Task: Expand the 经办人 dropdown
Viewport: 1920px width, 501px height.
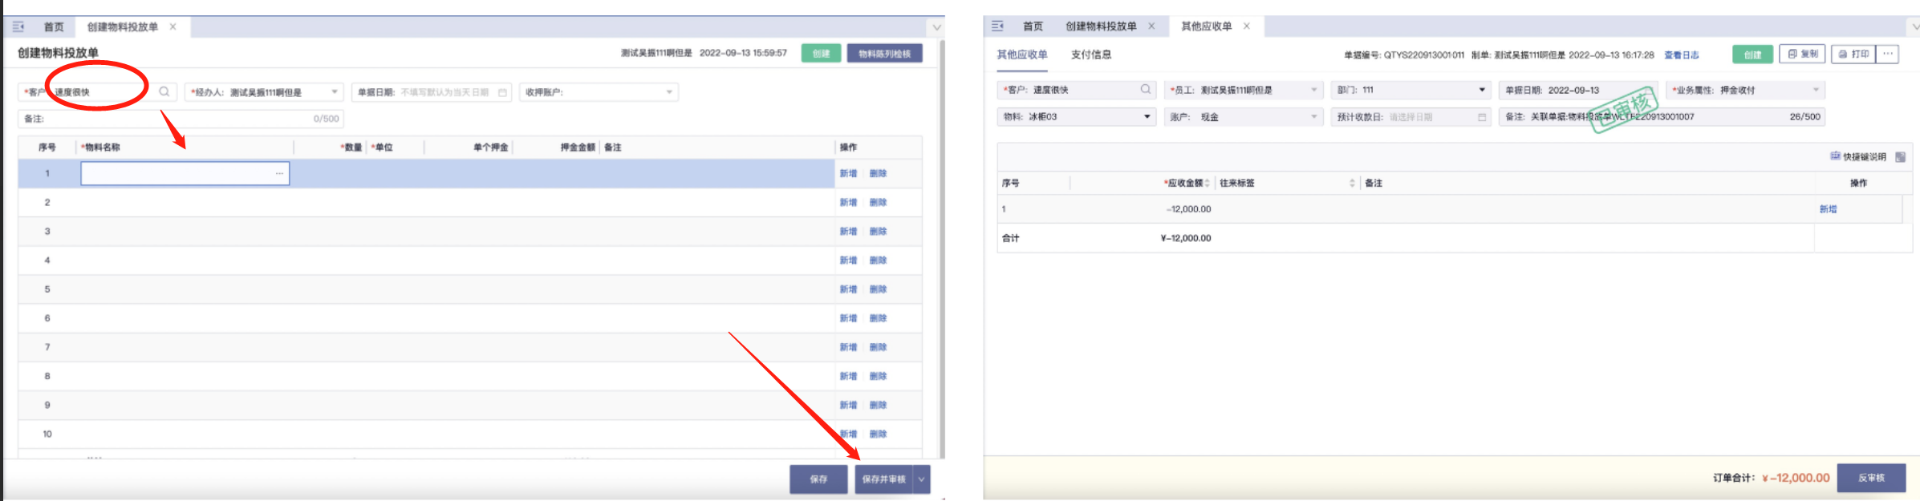Action: pos(335,92)
